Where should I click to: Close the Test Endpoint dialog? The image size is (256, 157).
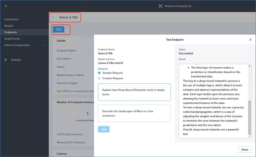click(250, 40)
